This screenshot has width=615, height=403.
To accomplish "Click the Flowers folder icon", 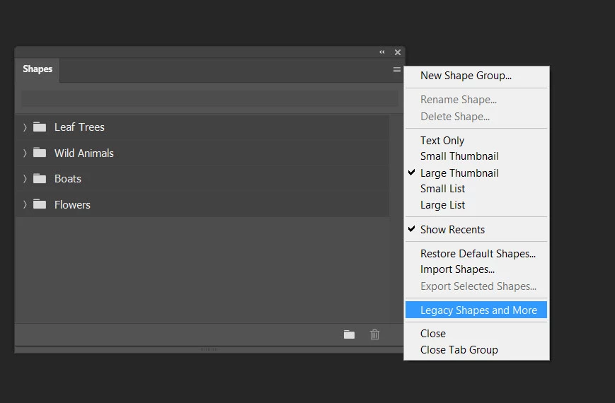I will [x=39, y=204].
